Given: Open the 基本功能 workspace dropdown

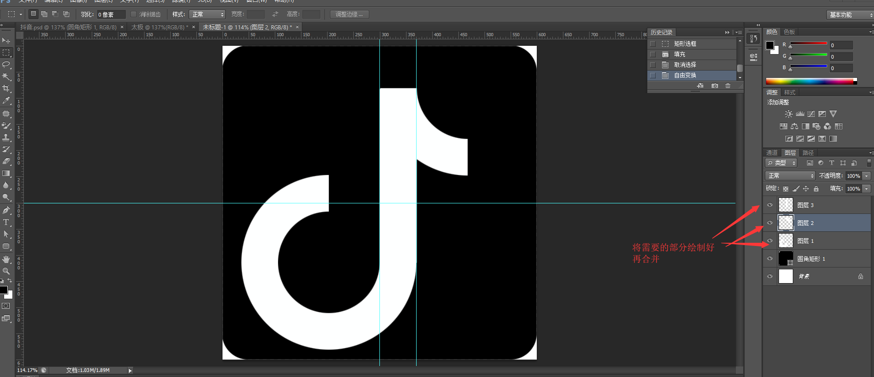Looking at the screenshot, I should [850, 15].
